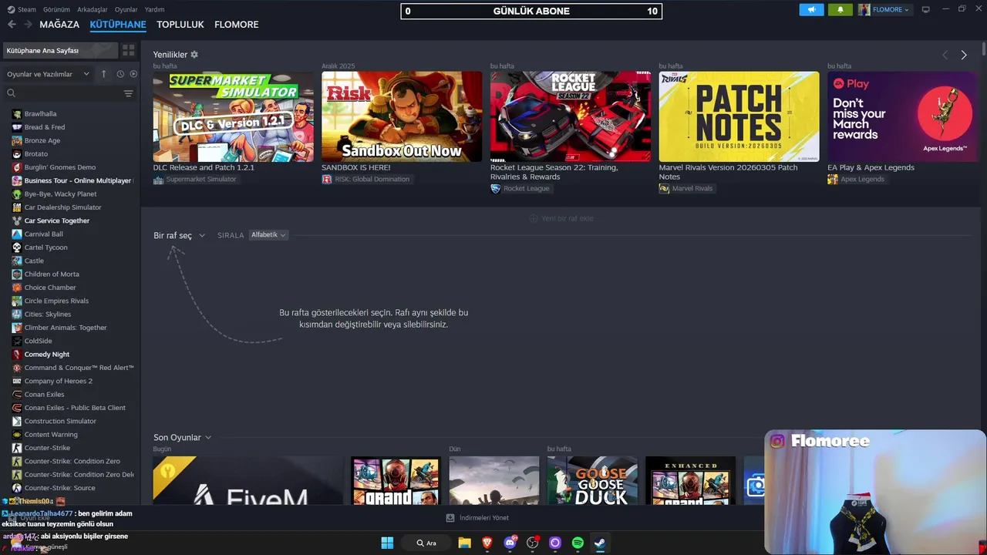The image size is (987, 555).
Task: Go to the TOPLULUK tab
Action: 180,25
